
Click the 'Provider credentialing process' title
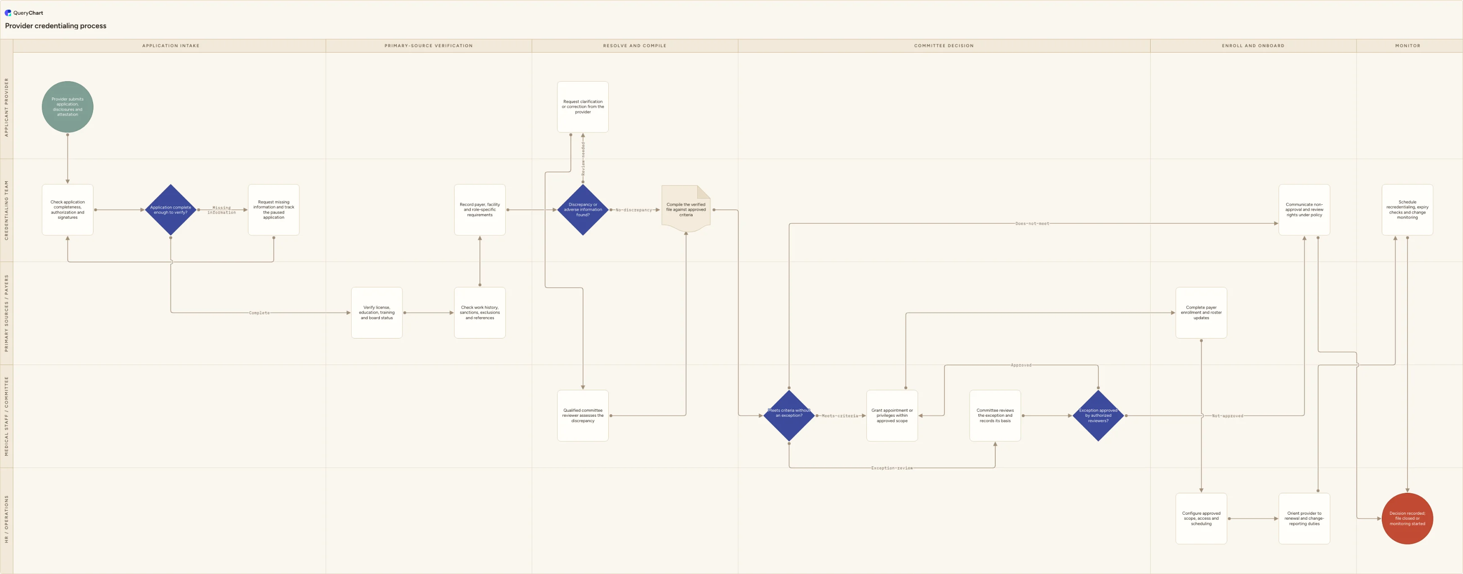pos(56,26)
